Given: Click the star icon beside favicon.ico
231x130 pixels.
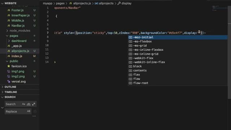Looking at the screenshot, I should point(9,66).
